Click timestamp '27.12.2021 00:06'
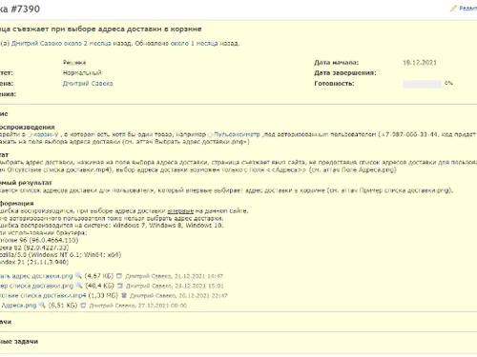 click(162, 306)
